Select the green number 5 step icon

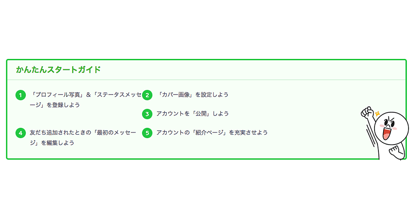(147, 133)
